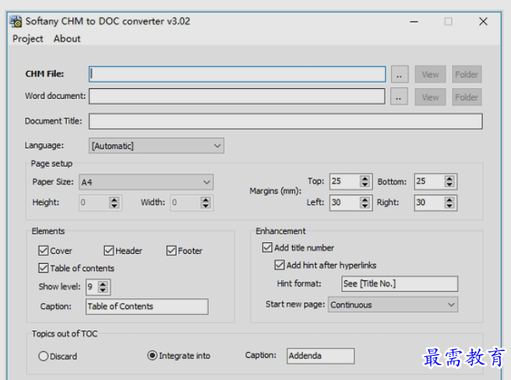Increase Height spinner value
The height and width of the screenshot is (380, 511).
[x=114, y=199]
